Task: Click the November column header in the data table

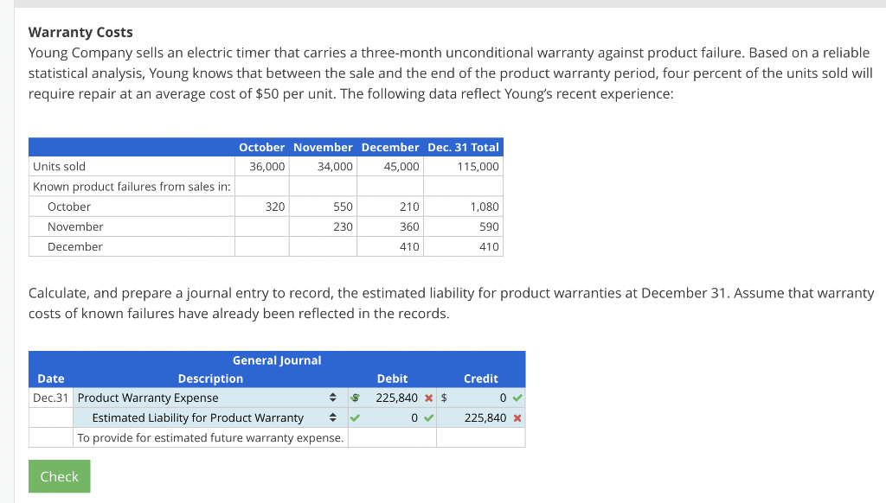Action: tap(324, 147)
